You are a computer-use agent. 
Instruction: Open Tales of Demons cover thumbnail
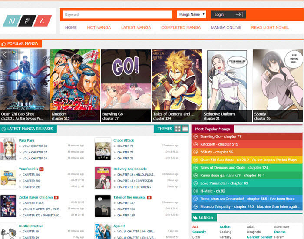click(x=176, y=85)
